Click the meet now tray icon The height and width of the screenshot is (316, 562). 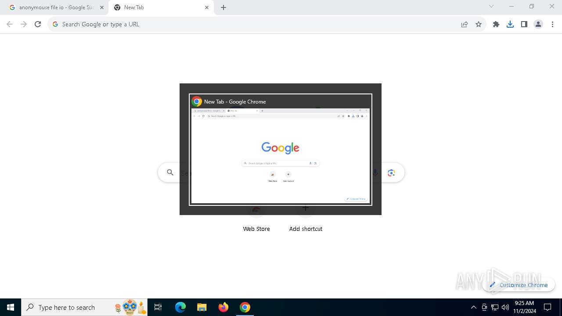pos(484,307)
